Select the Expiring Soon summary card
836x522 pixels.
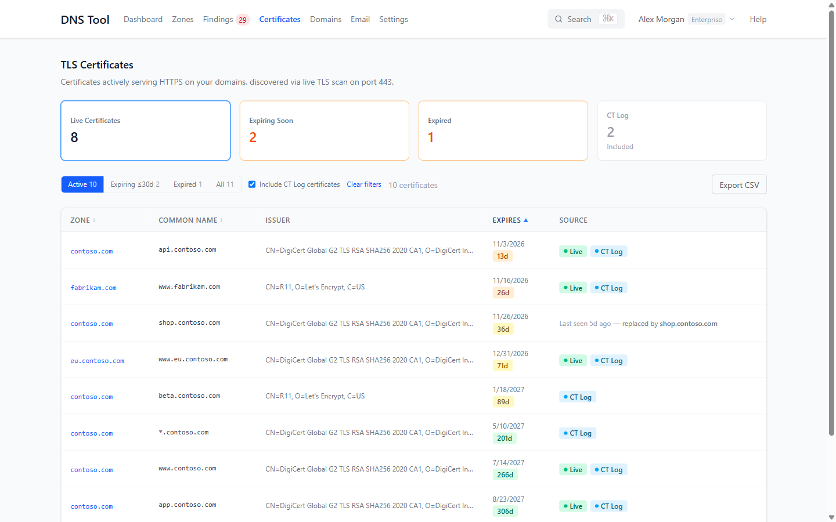point(325,130)
